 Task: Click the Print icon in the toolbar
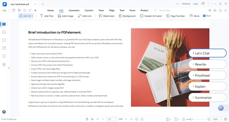19,10
